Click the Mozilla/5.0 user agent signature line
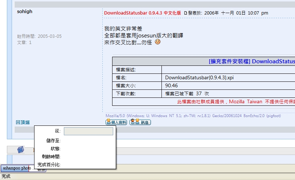Image resolution: width=295 pixels, height=180 pixels. point(193,116)
